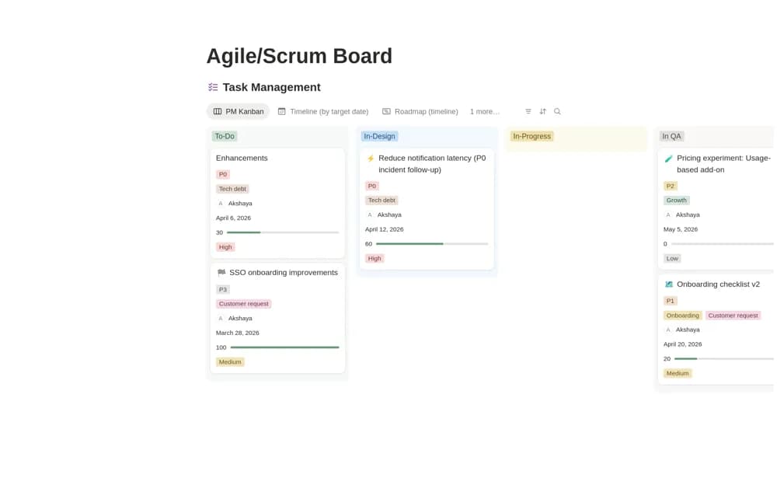Click the High tag on Enhancements card

click(x=225, y=247)
